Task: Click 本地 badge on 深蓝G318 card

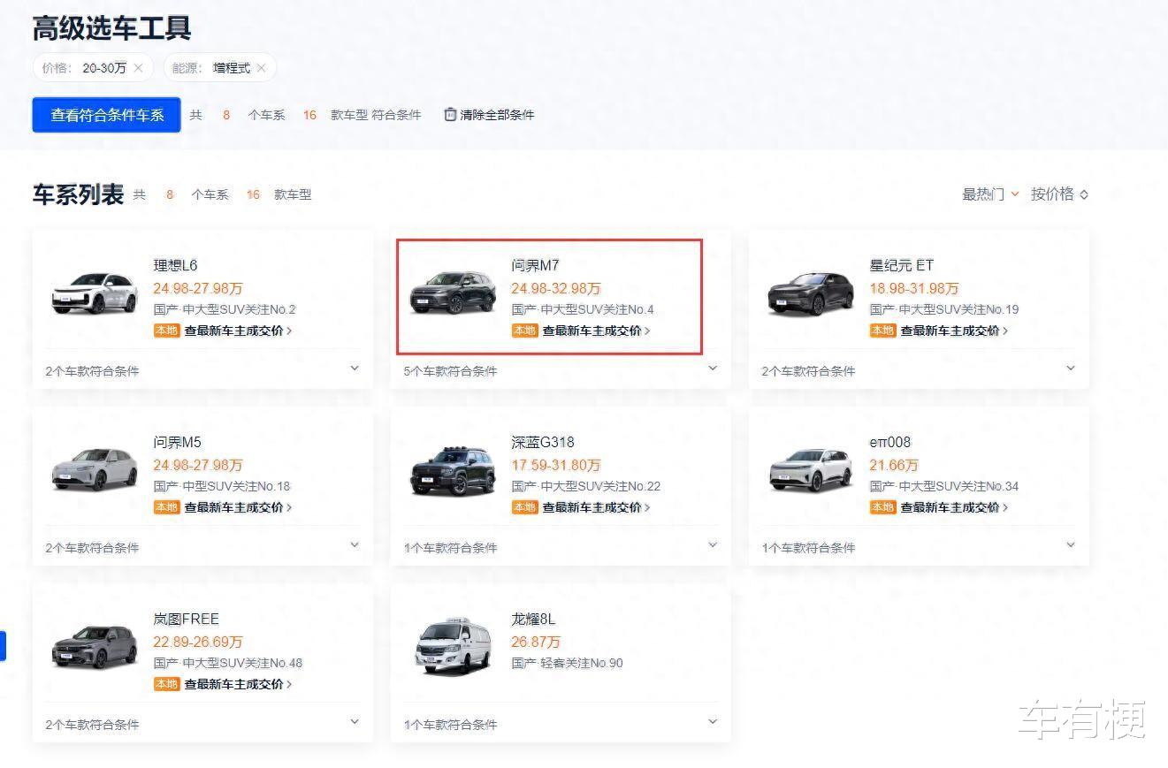Action: coord(524,507)
